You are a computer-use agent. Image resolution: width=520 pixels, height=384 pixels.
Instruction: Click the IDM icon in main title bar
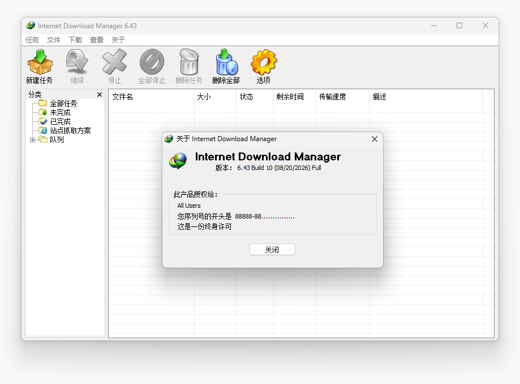pyautogui.click(x=31, y=25)
